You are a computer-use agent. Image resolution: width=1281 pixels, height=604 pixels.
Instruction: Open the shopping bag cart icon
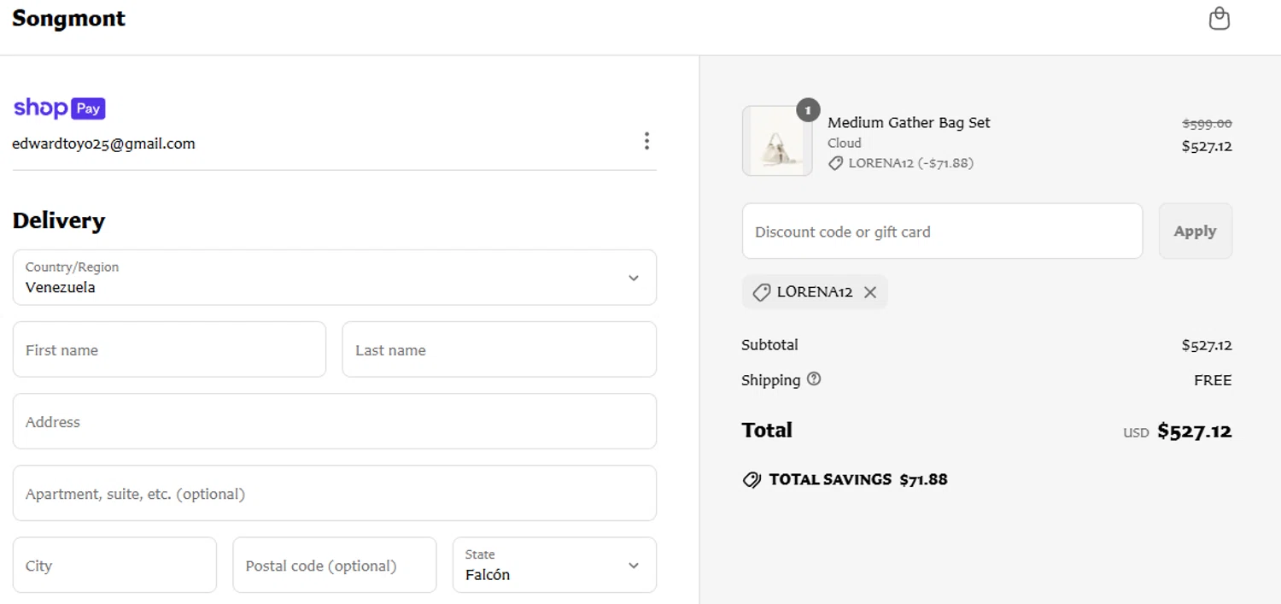point(1220,19)
